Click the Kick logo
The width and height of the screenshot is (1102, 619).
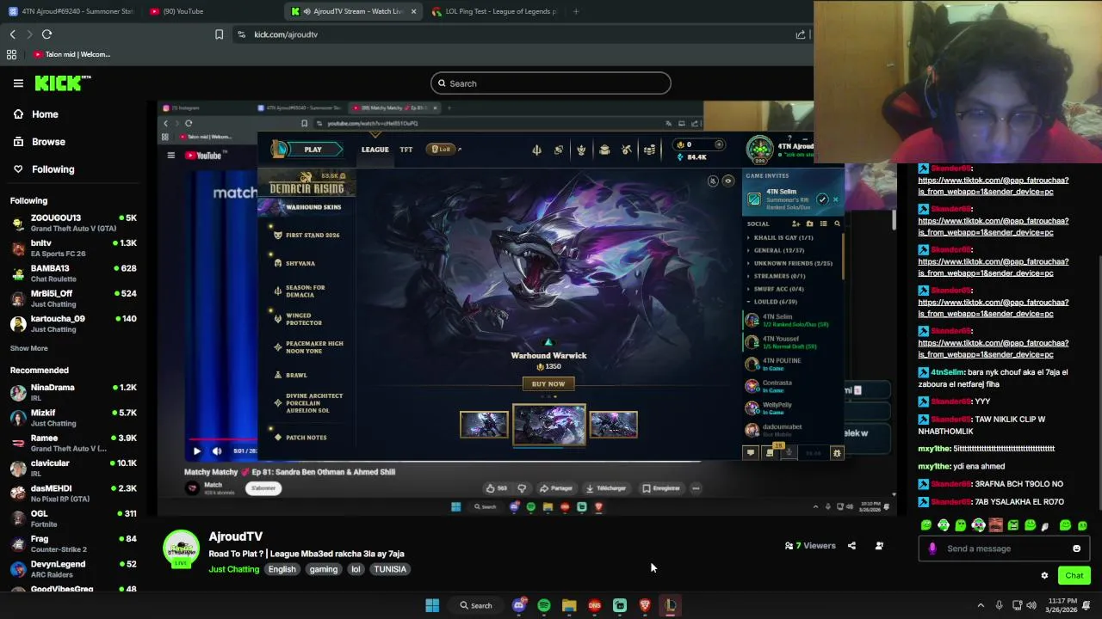pos(62,83)
